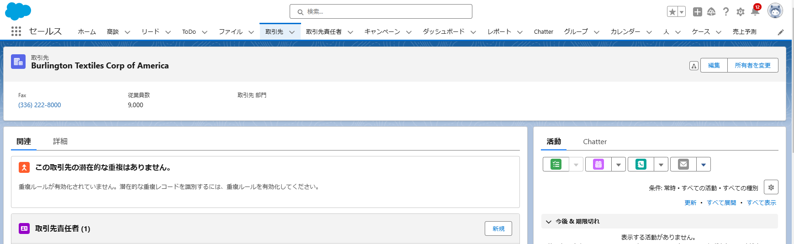
Task: Click the Fax number (336) 222-8000
Action: [x=40, y=105]
